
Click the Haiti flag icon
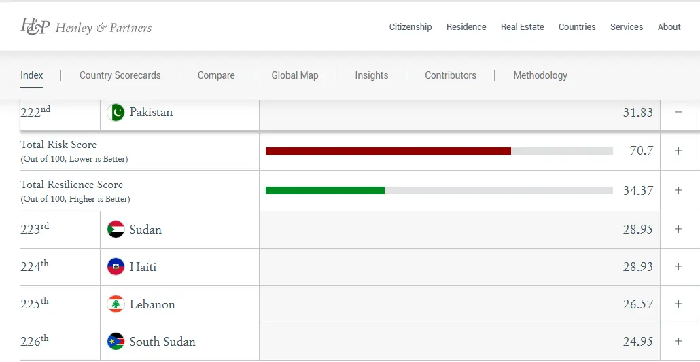coord(116,267)
